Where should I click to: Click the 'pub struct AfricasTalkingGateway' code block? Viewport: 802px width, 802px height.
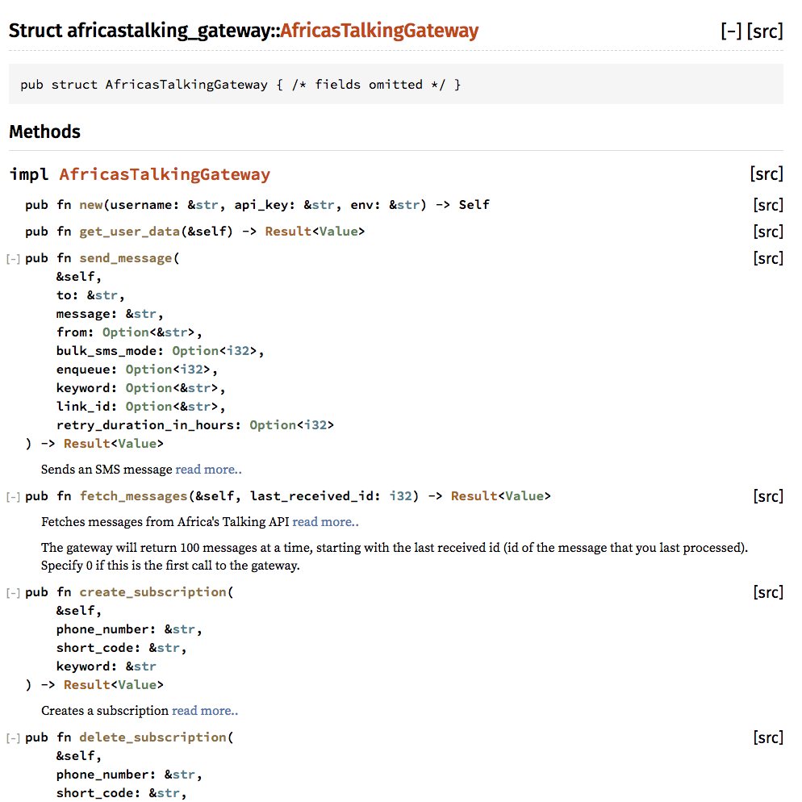(x=396, y=85)
